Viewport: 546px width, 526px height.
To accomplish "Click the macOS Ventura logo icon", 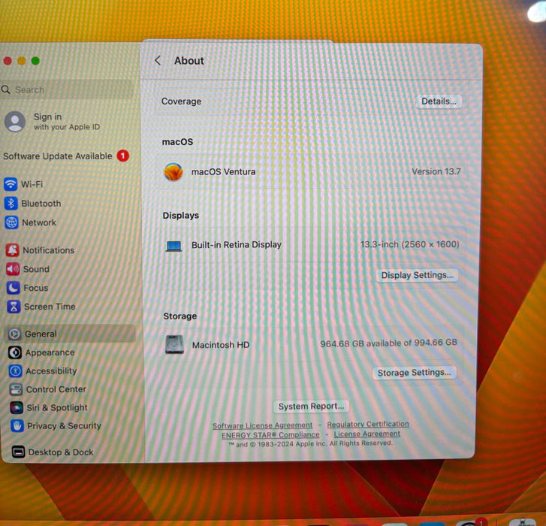I will pos(173,172).
